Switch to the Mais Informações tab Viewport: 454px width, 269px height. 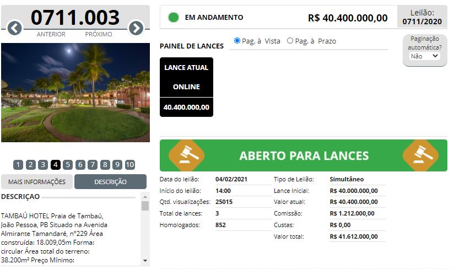tap(37, 182)
